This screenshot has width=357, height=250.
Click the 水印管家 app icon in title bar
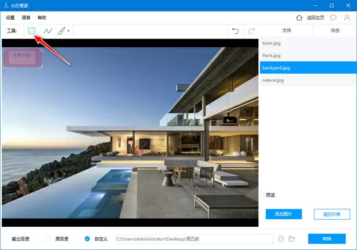(6, 5)
